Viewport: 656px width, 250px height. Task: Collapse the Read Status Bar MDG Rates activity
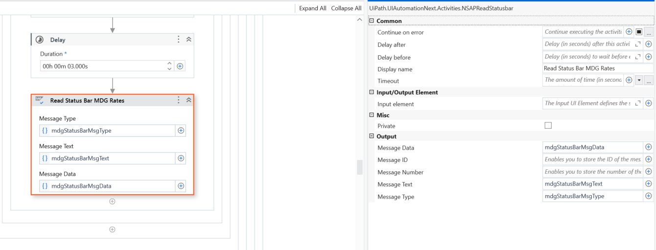(188, 100)
